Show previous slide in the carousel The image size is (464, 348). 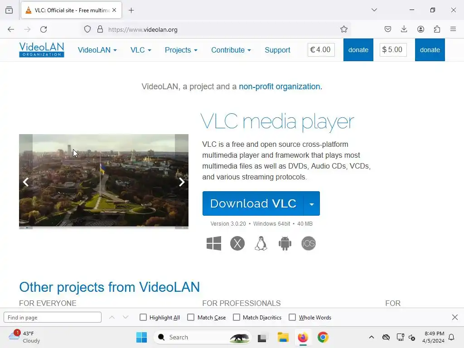[26, 182]
